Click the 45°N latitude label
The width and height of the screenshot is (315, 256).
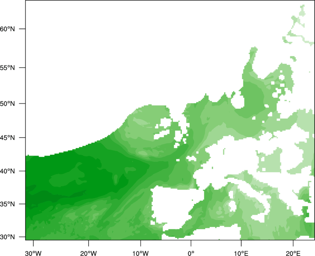click(x=7, y=137)
